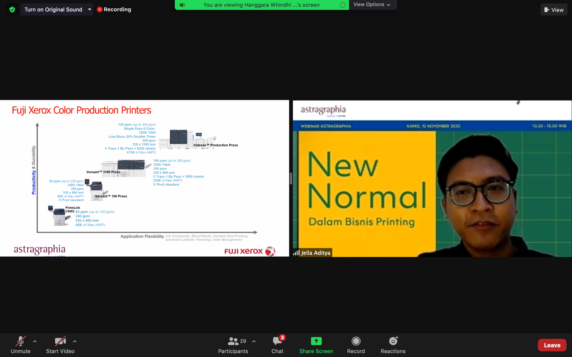The height and width of the screenshot is (357, 572).
Task: Click the Versant 3100 Press label
Action: tap(103, 172)
